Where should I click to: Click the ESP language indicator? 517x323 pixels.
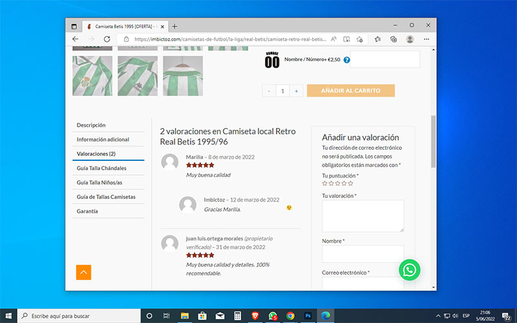466,316
